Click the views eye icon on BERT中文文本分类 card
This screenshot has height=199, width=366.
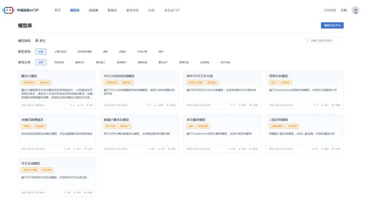[251, 105]
